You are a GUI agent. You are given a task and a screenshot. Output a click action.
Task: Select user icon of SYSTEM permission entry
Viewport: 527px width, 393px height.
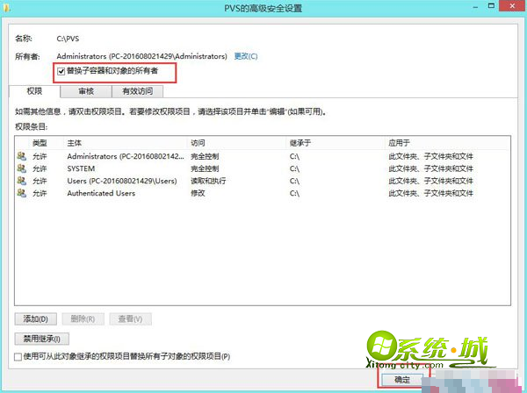(x=21, y=168)
